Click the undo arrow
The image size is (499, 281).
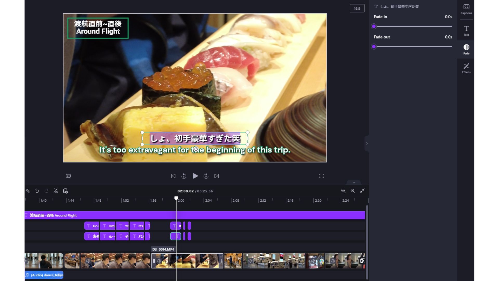37,191
